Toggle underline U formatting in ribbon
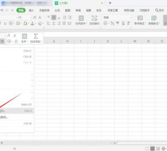Viewport: 167px width, 151px height. (x=5, y=23)
